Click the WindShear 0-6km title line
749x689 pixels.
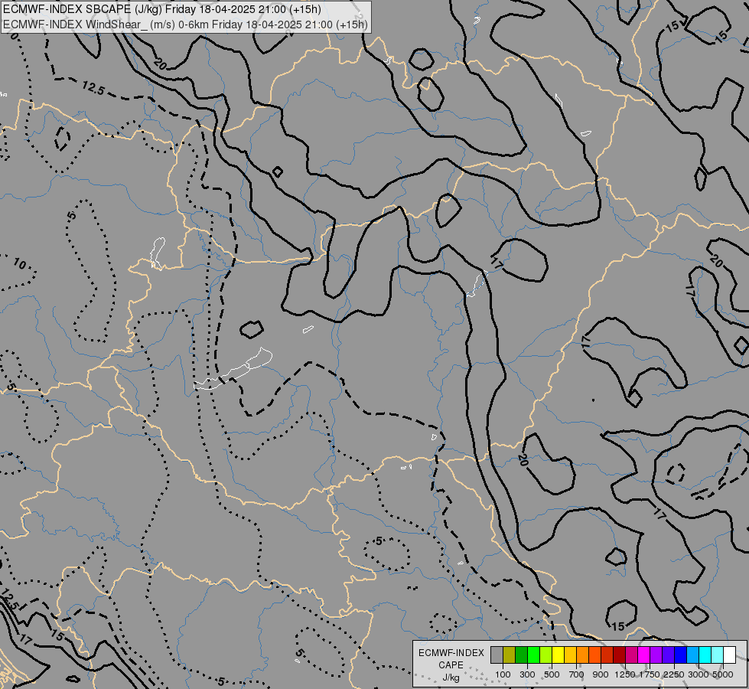click(x=185, y=24)
